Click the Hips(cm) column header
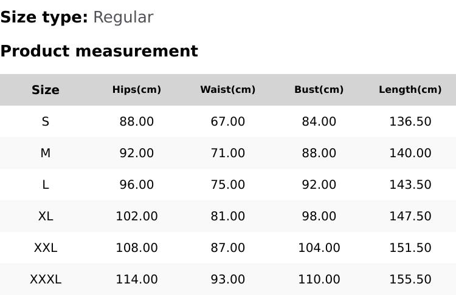Image resolution: width=456 pixels, height=295 pixels. (137, 90)
